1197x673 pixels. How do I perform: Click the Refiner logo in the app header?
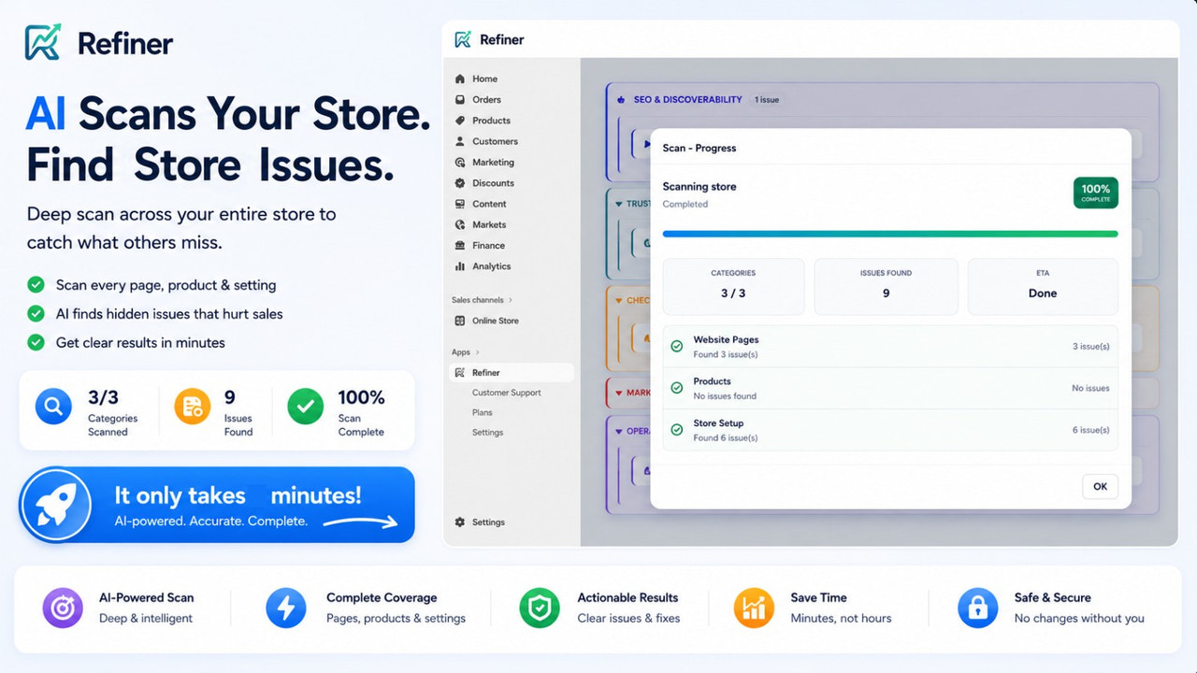(x=463, y=39)
